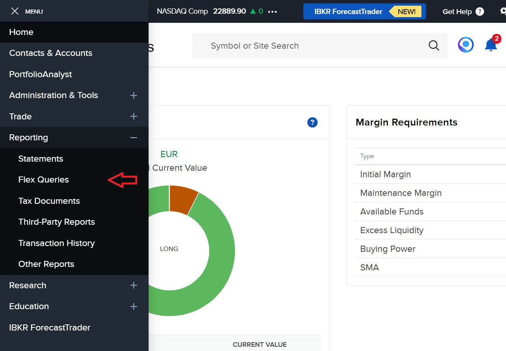Select Statements in the Reporting submenu
The height and width of the screenshot is (351, 506).
[x=41, y=159]
